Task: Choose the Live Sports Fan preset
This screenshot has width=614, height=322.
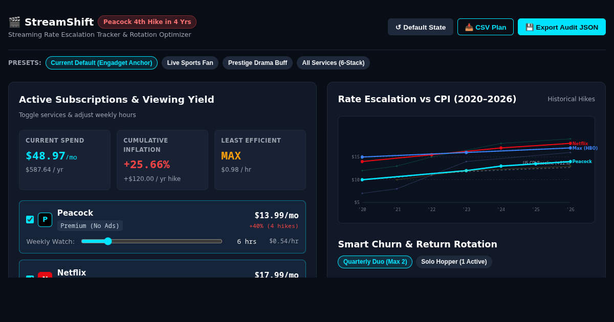Action: pyautogui.click(x=190, y=63)
